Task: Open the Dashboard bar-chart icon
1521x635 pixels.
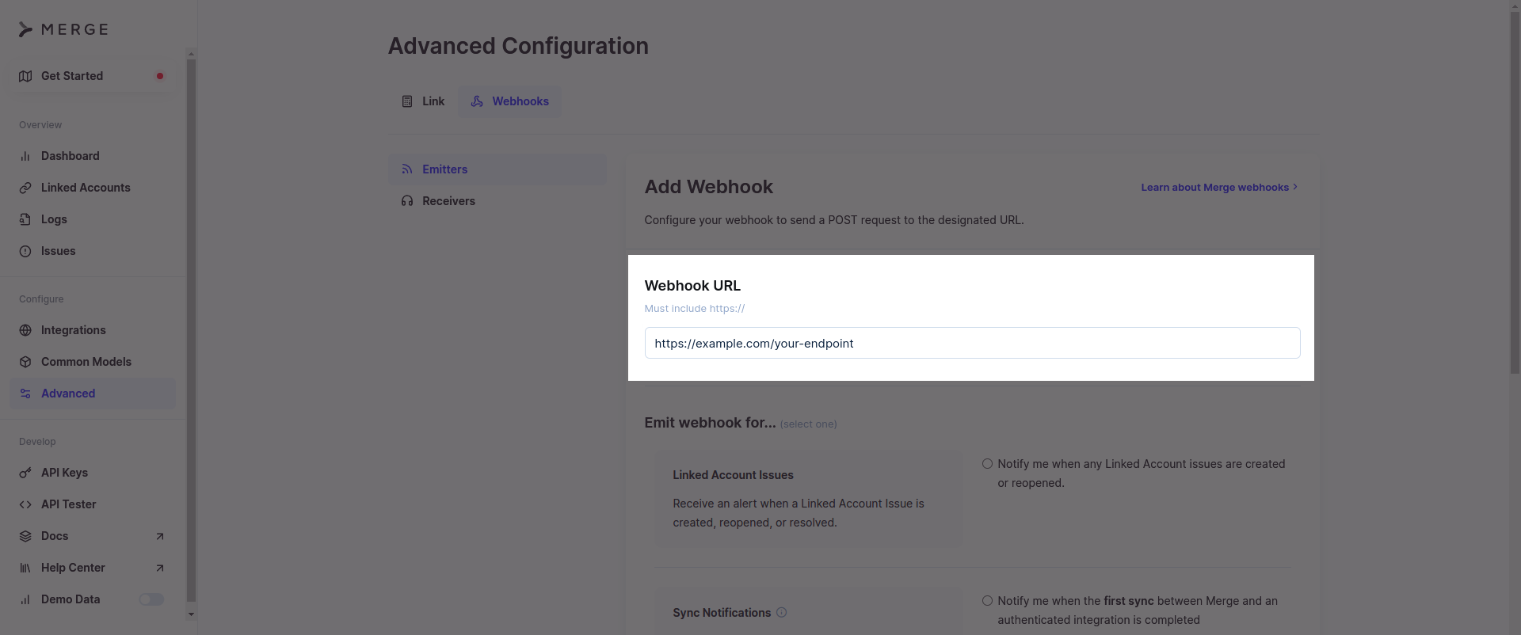Action: coord(25,156)
